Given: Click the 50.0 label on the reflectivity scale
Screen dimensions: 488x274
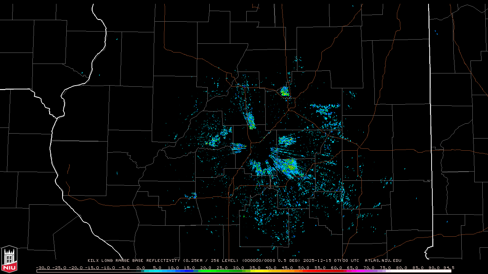Looking at the screenshot, I should (303, 268).
